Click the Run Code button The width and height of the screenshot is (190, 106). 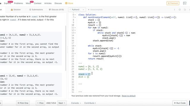tap(180, 103)
